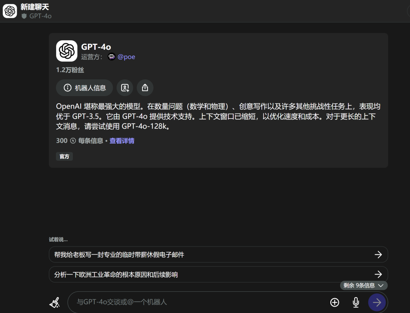Click the add attachment plus icon
Image resolution: width=410 pixels, height=313 pixels.
335,302
